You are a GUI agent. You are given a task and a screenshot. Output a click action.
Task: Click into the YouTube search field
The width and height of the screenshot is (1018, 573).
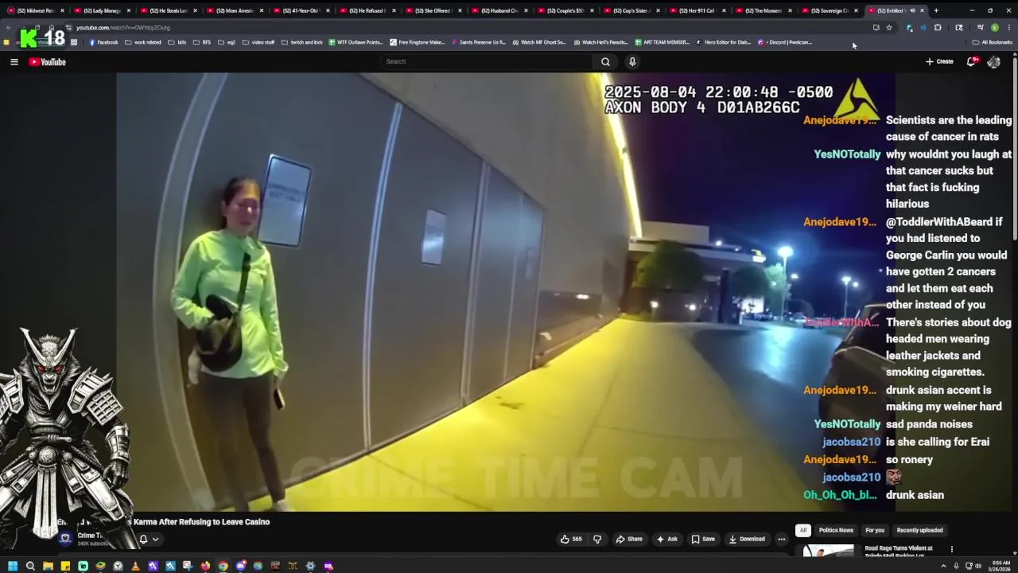[487, 61]
